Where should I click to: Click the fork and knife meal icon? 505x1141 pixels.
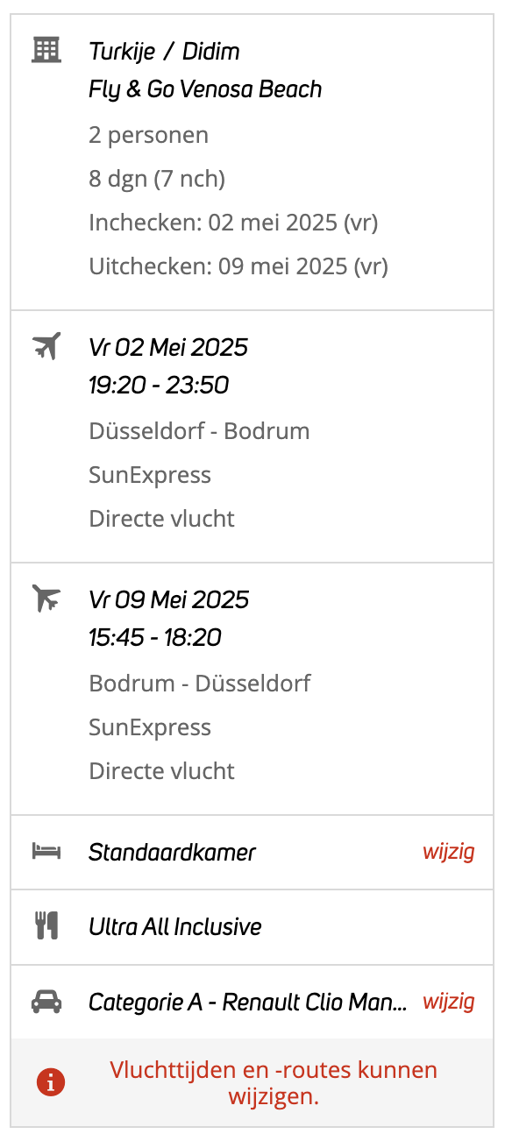[x=46, y=926]
